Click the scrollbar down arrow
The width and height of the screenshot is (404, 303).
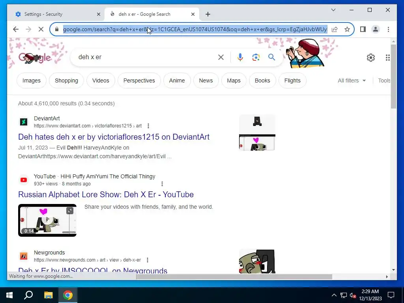393,270
